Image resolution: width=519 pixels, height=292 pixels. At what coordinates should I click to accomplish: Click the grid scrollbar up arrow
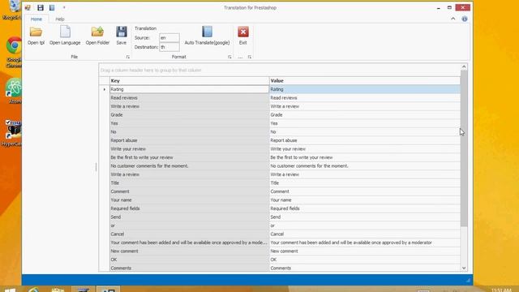464,67
